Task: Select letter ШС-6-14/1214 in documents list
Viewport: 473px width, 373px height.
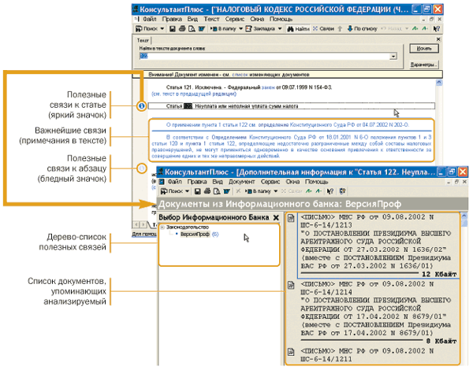Action: (379, 312)
